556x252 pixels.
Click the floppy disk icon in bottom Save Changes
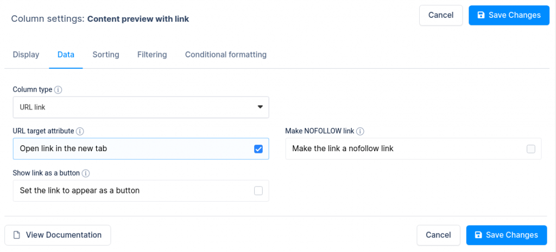(x=478, y=235)
